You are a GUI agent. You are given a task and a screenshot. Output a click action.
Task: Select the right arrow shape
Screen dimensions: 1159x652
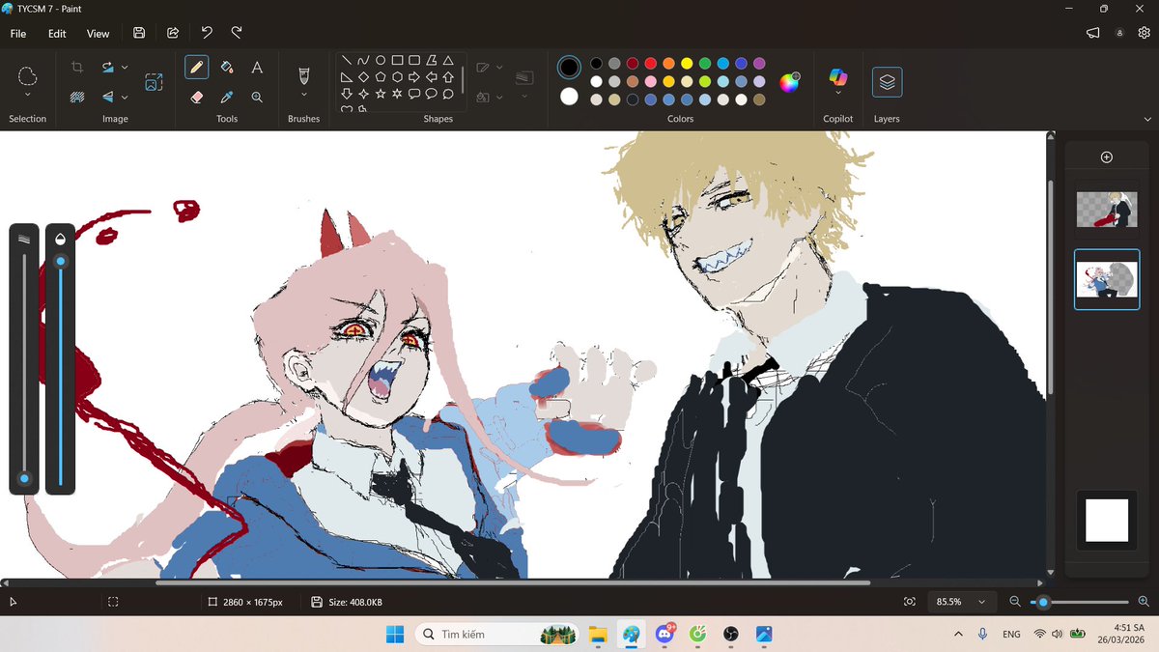(414, 76)
